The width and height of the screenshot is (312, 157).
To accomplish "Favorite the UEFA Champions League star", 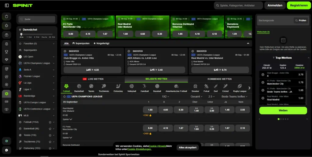I will (65, 96).
